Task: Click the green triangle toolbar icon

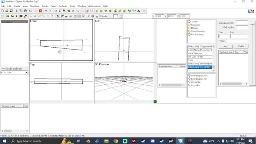Action: pyautogui.click(x=130, y=11)
